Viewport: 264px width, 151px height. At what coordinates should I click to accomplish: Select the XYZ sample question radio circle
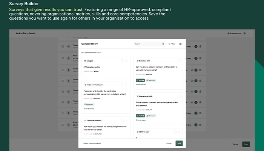point(123,61)
